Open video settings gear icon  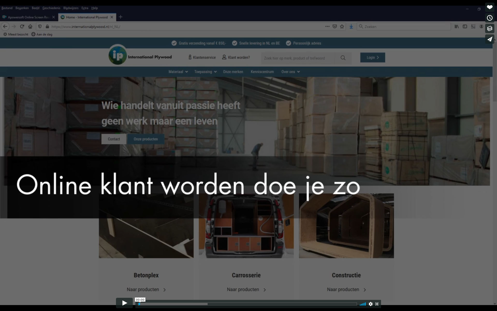tap(371, 304)
